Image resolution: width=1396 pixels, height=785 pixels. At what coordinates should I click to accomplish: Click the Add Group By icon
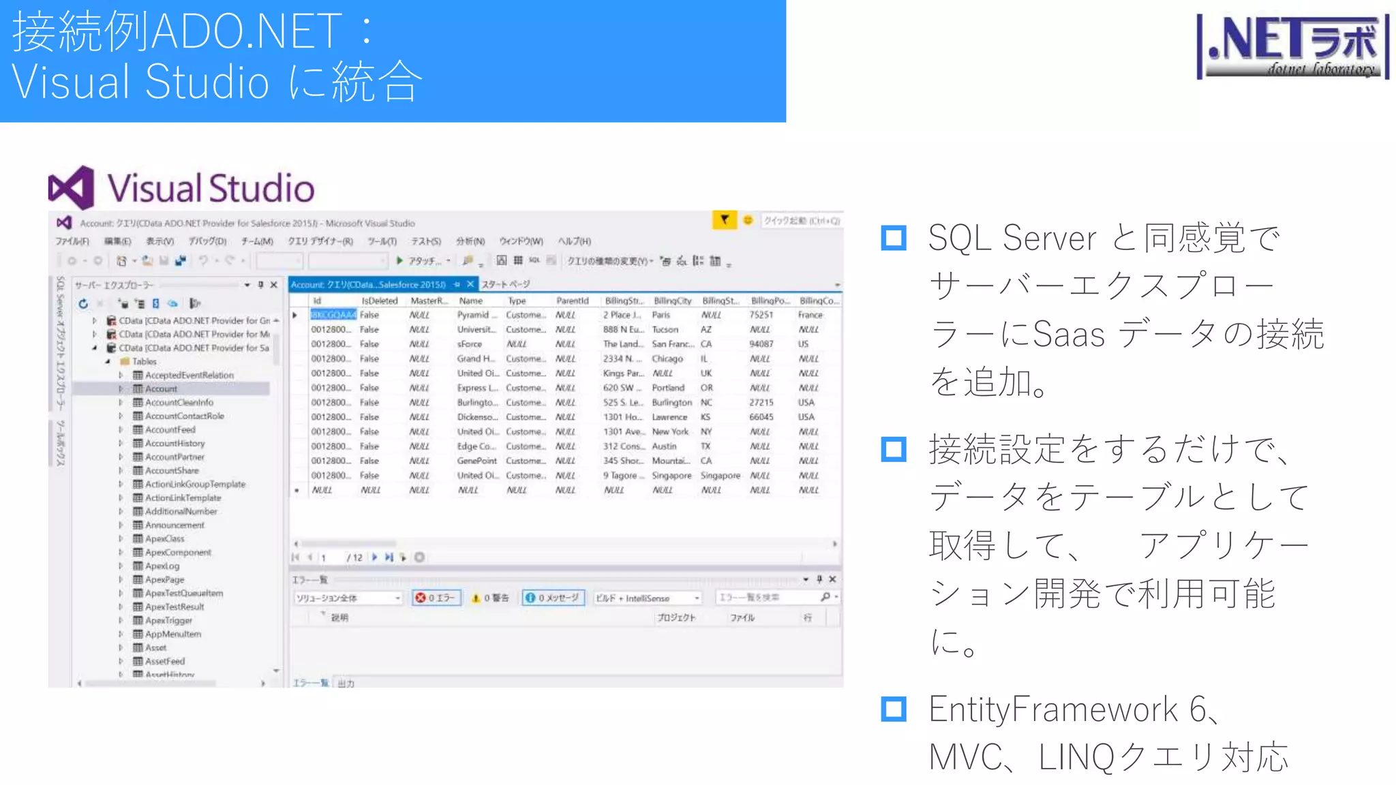click(698, 260)
